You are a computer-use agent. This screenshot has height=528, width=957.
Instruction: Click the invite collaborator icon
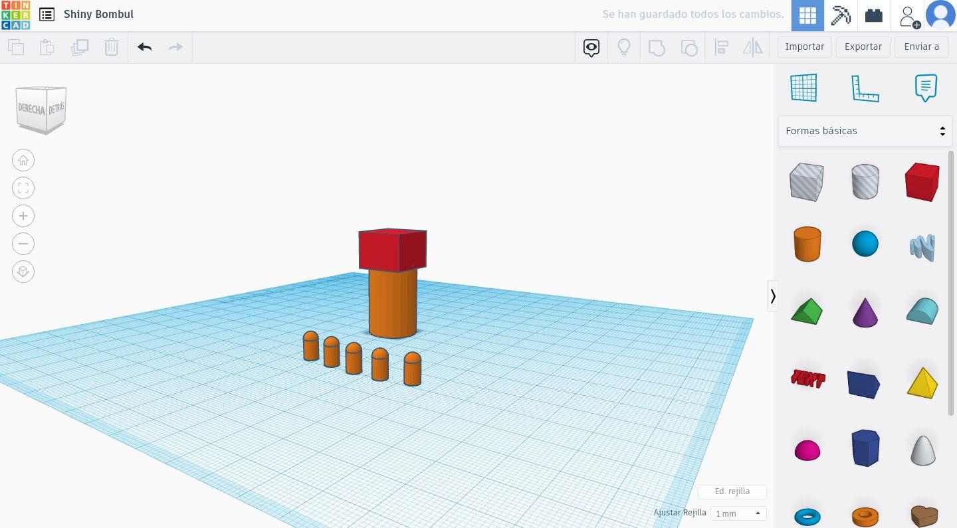pos(908,16)
